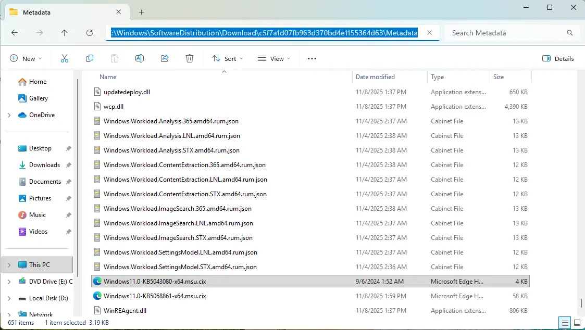Image resolution: width=585 pixels, height=330 pixels.
Task: Click the Paste clipboard icon
Action: [x=115, y=58]
